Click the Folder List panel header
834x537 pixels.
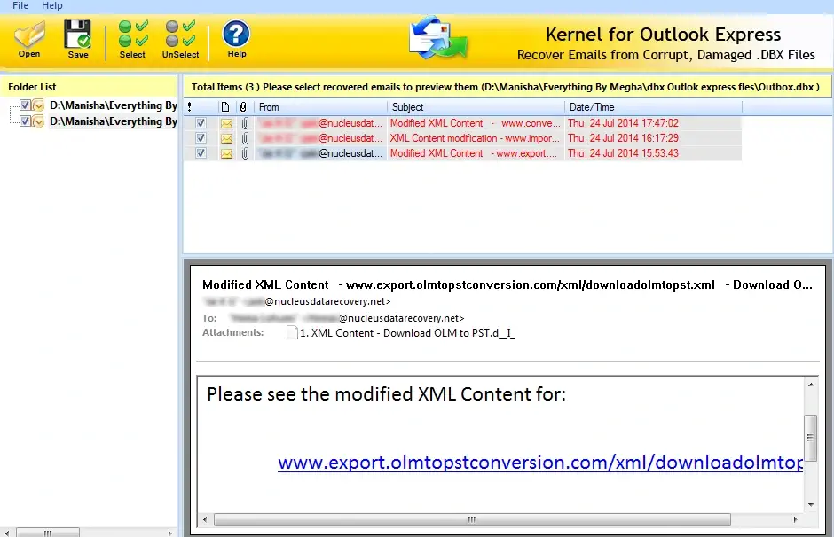(89, 87)
